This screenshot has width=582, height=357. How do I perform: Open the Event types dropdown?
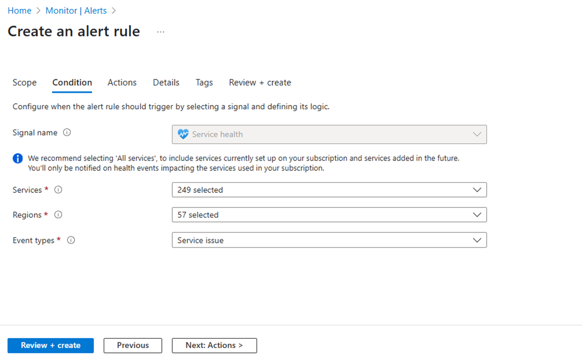coord(477,240)
